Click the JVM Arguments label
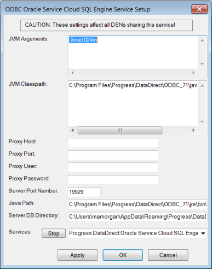This screenshot has width=212, height=269. 28,39
